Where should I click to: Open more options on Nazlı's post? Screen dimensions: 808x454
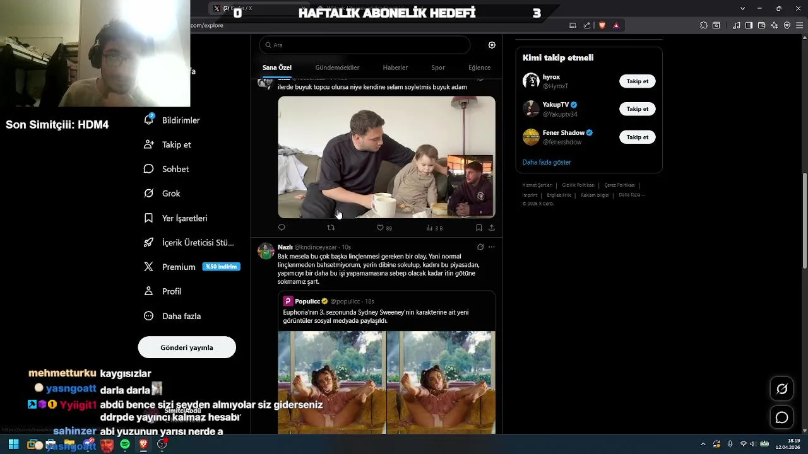click(x=492, y=247)
